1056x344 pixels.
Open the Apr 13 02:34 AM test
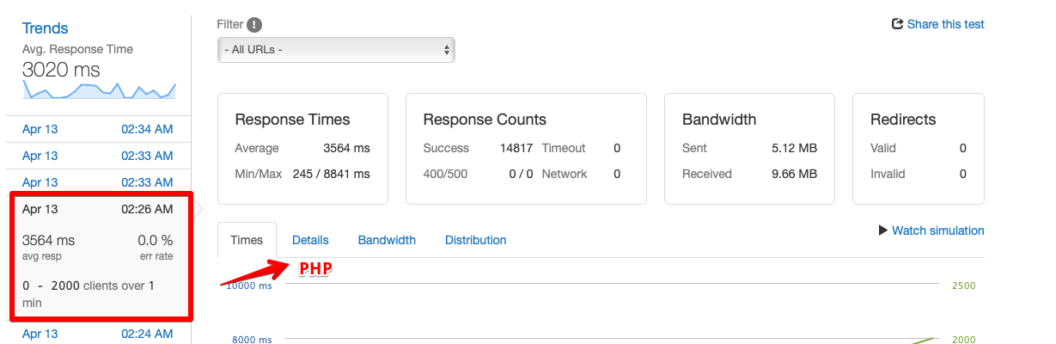[97, 129]
